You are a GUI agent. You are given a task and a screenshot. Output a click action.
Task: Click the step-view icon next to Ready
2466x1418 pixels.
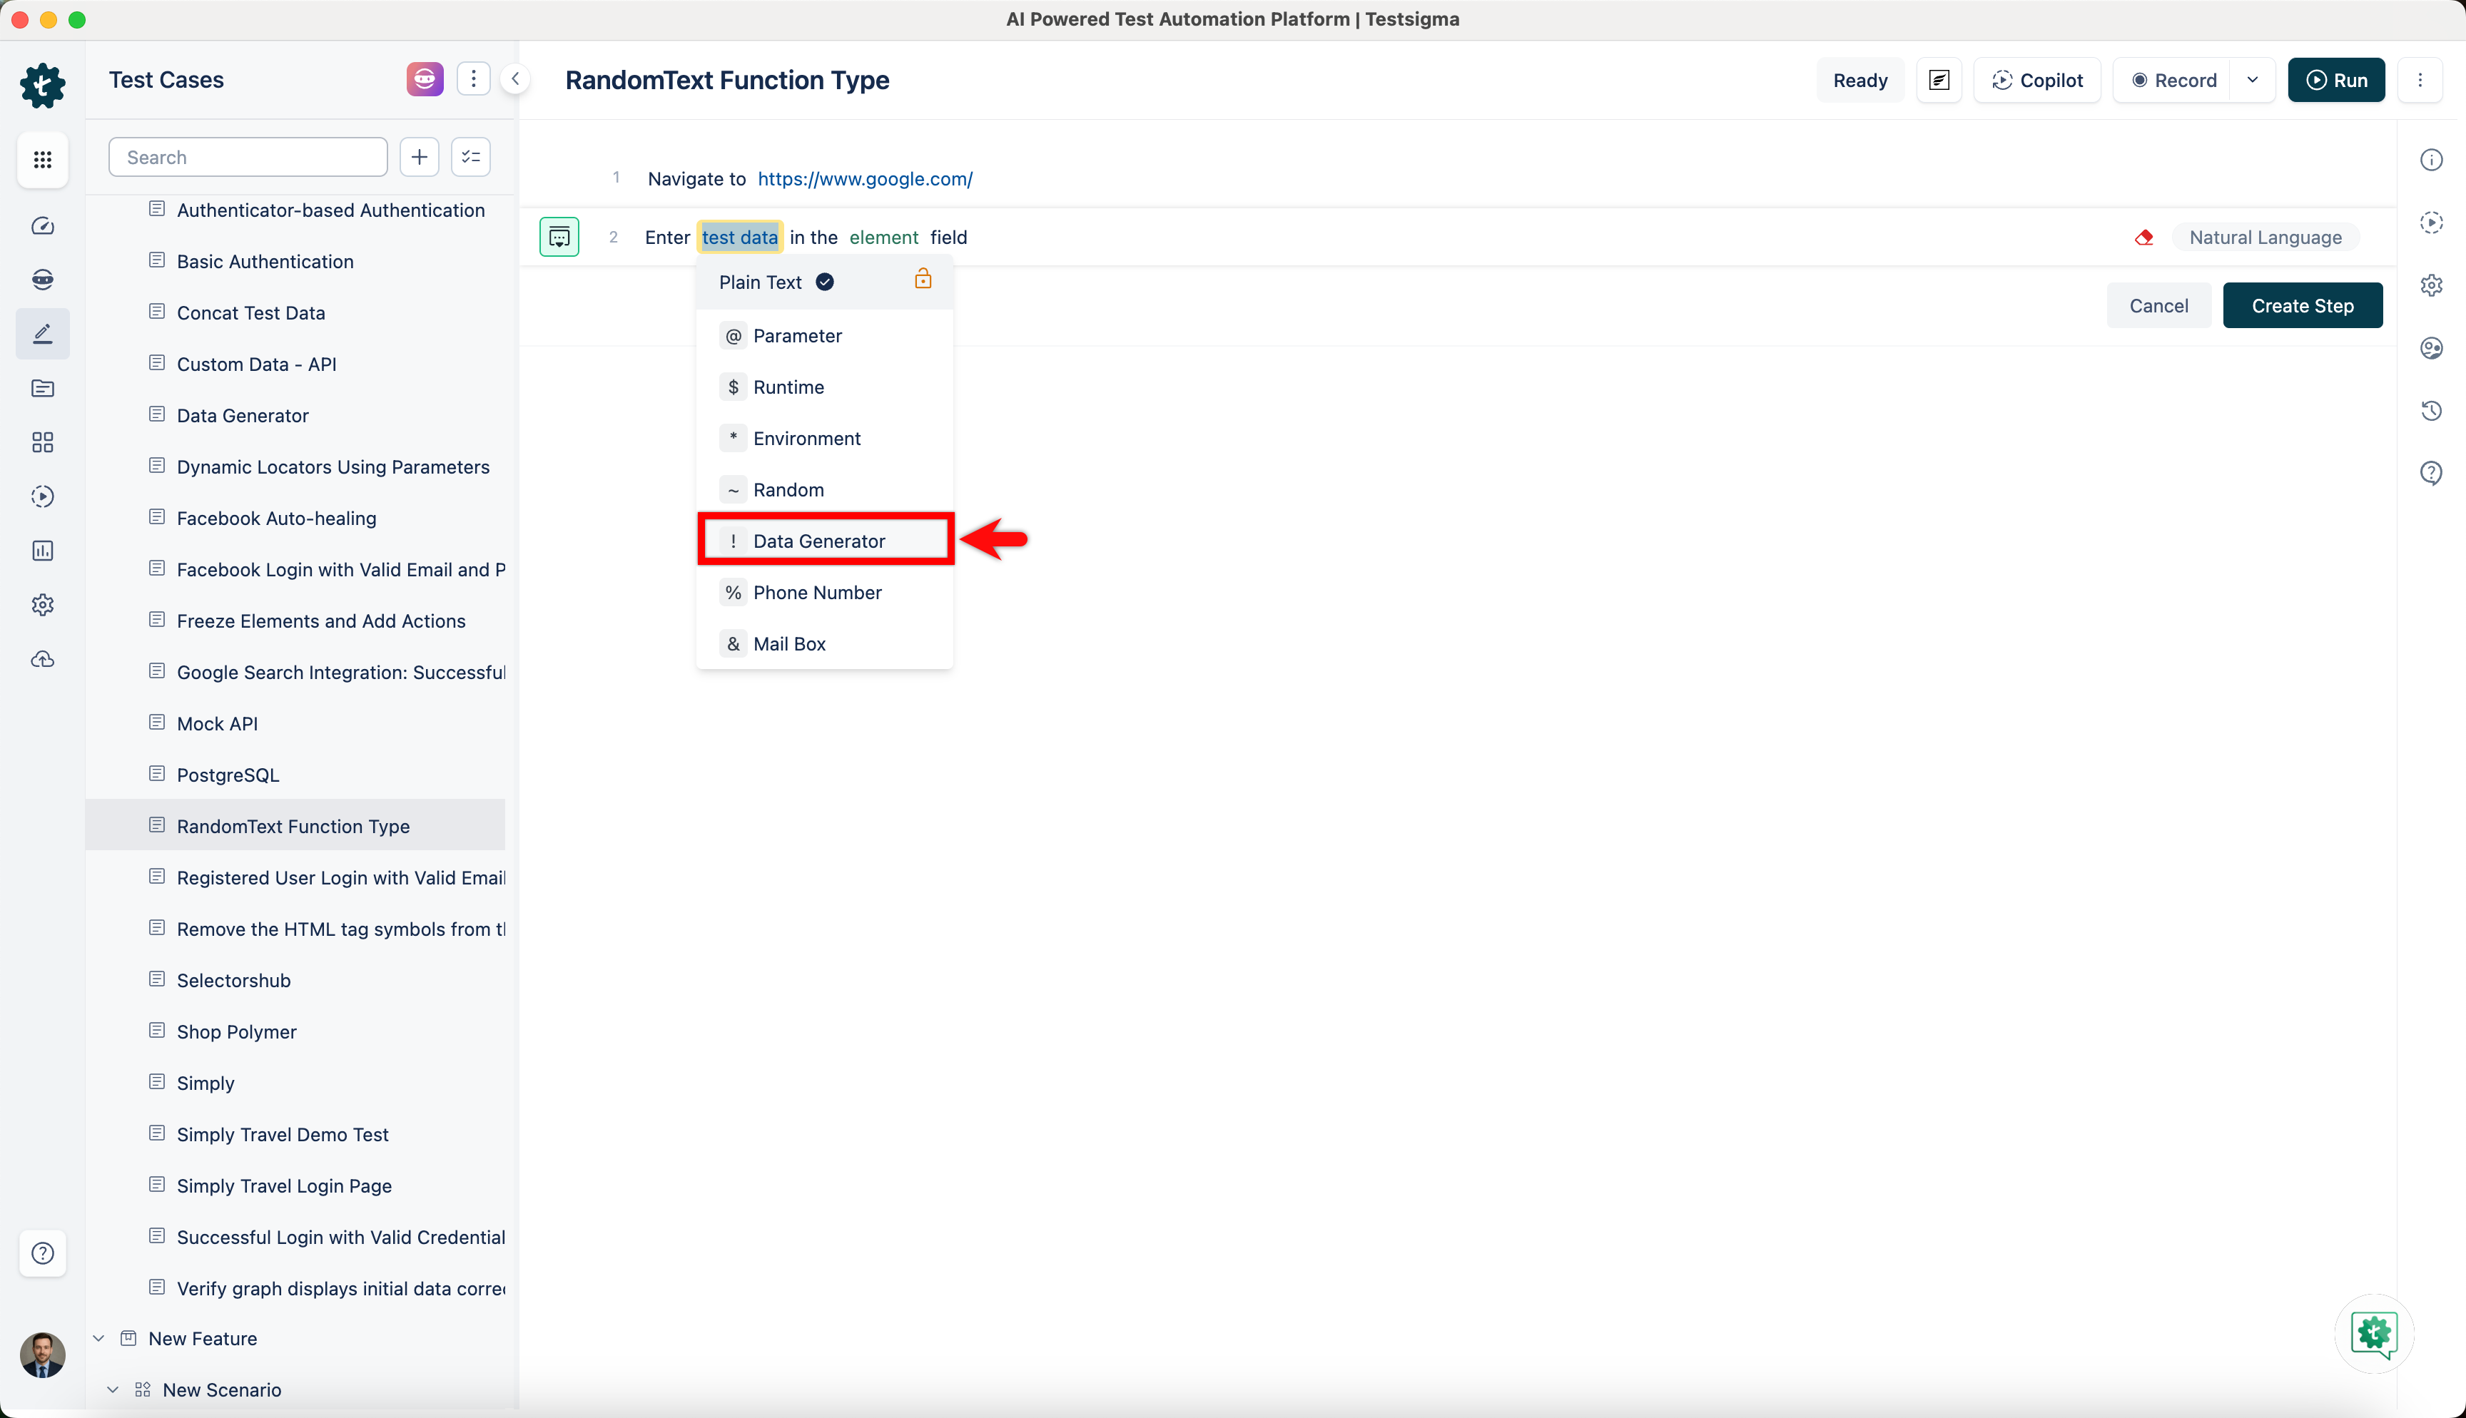pos(1939,80)
